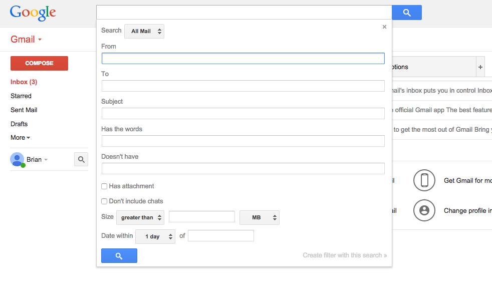This screenshot has height=296, width=492.
Task: Click the Date within 'of' input field
Action: 221,236
